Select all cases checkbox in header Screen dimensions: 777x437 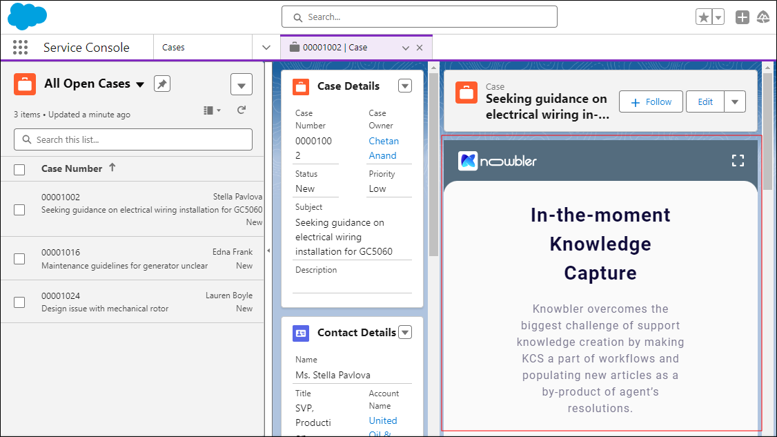[x=19, y=170]
